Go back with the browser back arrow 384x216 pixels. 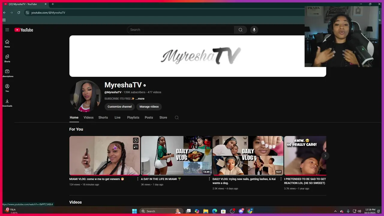pos(4,13)
